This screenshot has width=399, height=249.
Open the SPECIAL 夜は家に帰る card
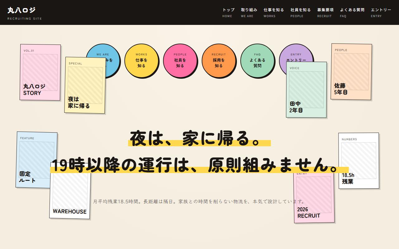click(85, 85)
